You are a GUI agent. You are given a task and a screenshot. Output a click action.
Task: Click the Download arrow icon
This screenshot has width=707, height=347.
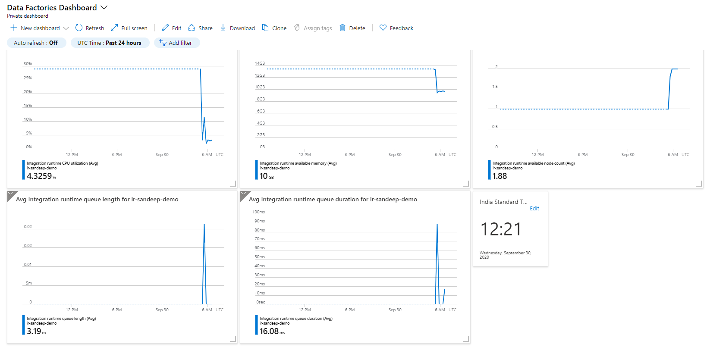click(223, 28)
